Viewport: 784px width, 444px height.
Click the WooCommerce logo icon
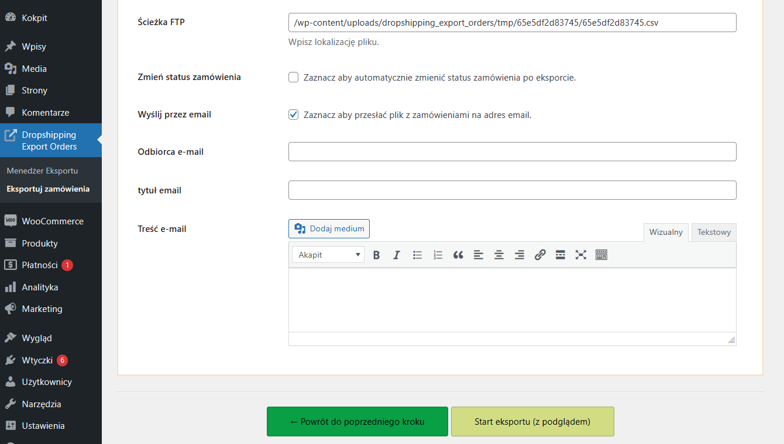click(10, 221)
